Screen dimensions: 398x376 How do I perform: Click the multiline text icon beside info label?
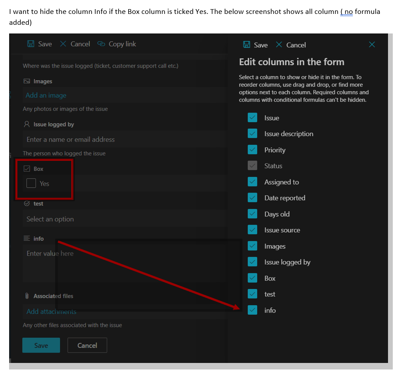coord(27,238)
